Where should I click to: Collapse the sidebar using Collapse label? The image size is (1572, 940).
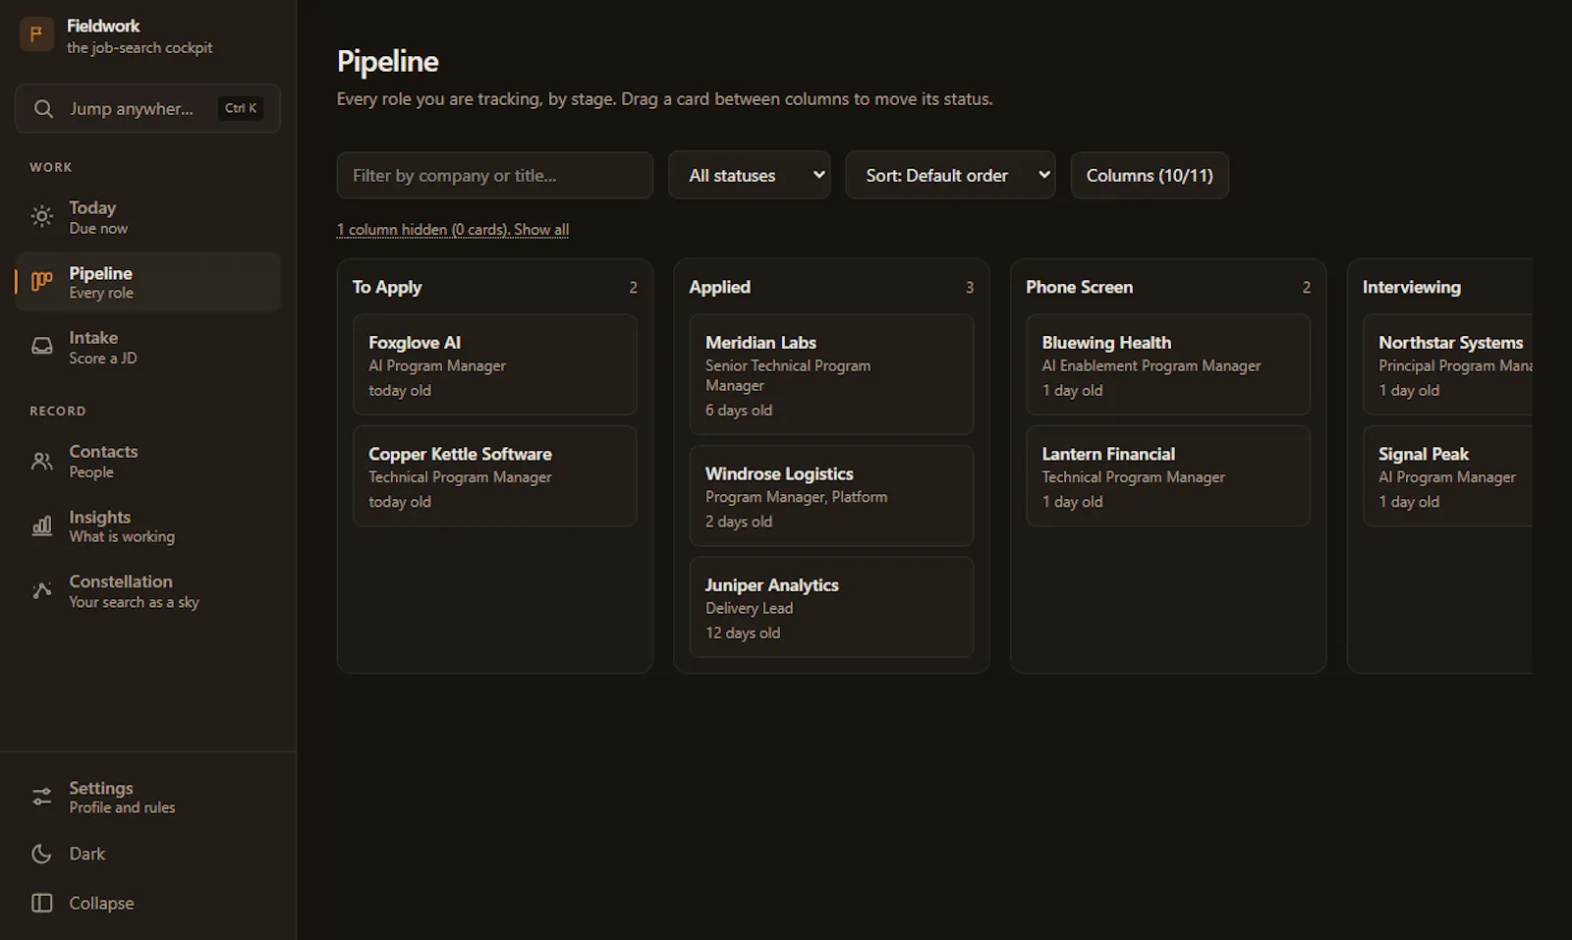click(101, 903)
